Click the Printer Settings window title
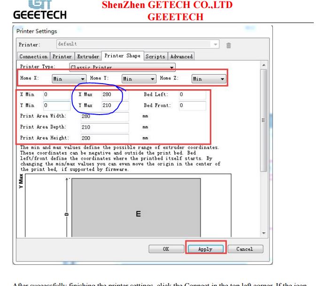 pyautogui.click(x=37, y=31)
